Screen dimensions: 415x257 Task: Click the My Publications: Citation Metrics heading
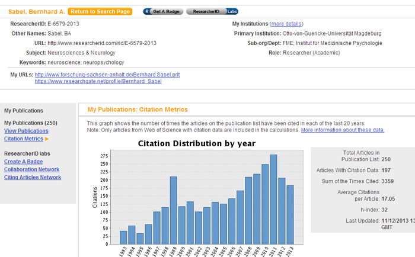(138, 110)
